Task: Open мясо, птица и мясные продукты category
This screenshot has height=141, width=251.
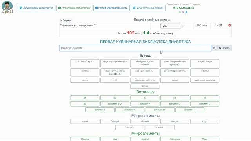Action: (175, 63)
